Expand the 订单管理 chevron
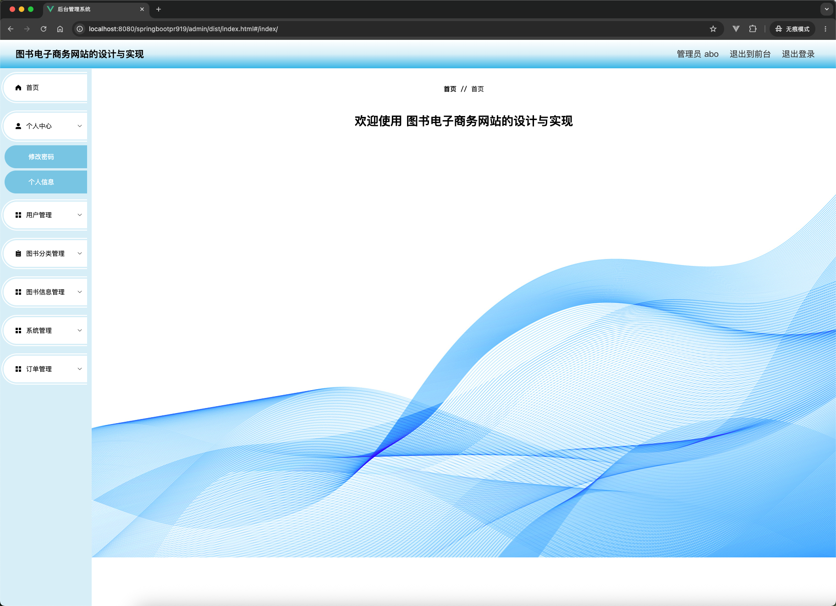This screenshot has height=606, width=836. (x=80, y=369)
